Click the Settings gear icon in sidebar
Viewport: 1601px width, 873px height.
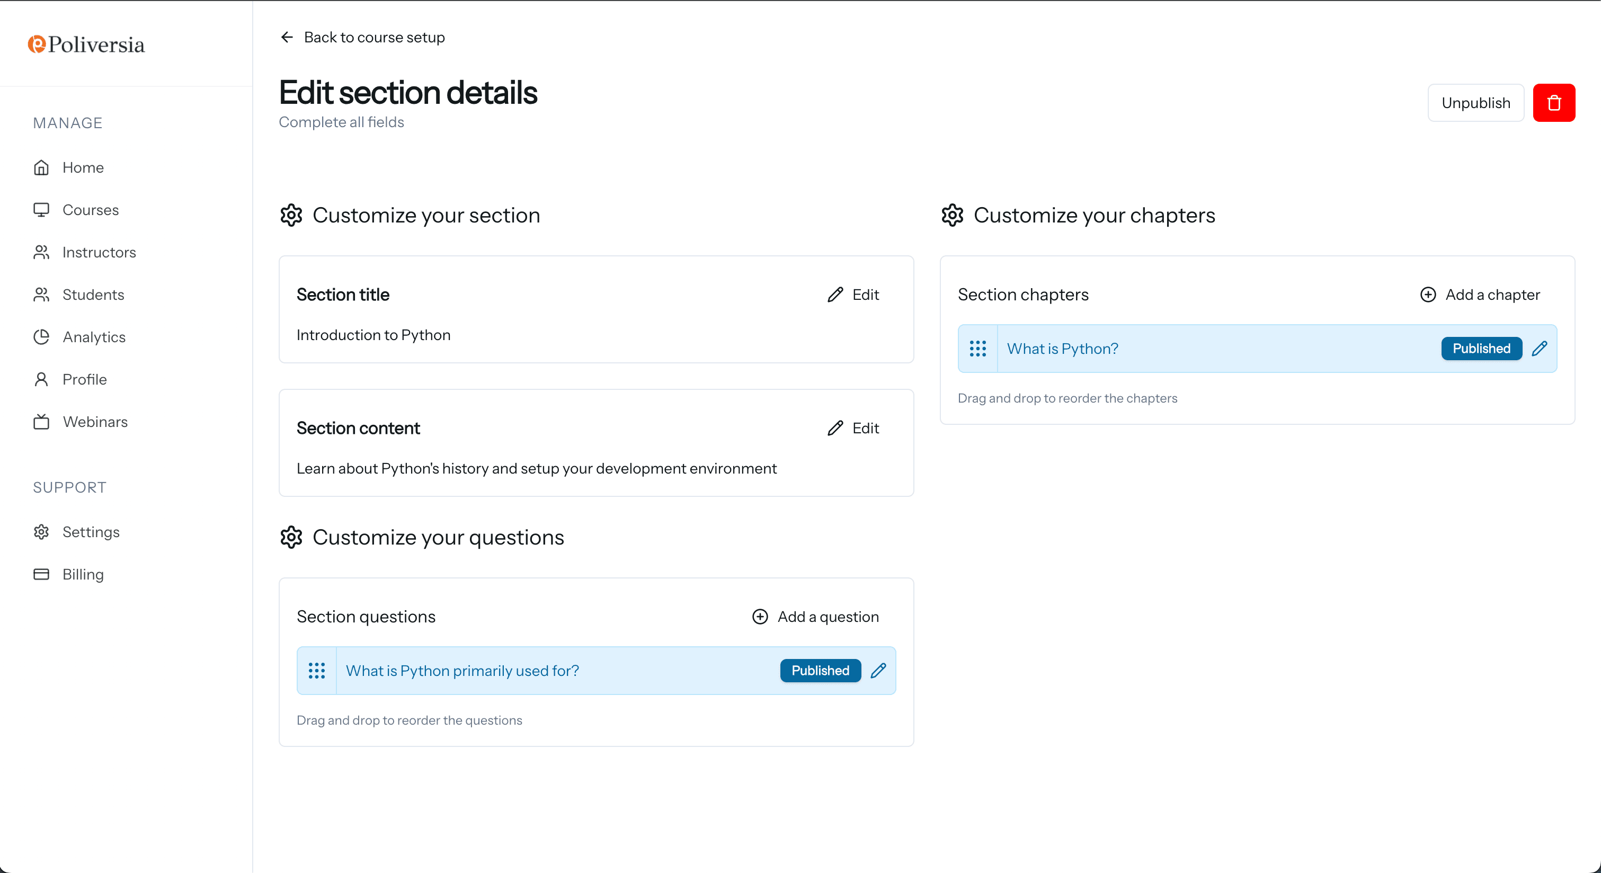pos(41,531)
